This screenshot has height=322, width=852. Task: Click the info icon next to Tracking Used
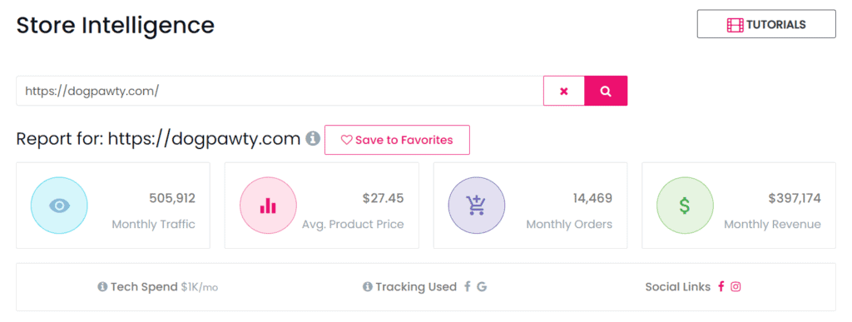(x=367, y=287)
